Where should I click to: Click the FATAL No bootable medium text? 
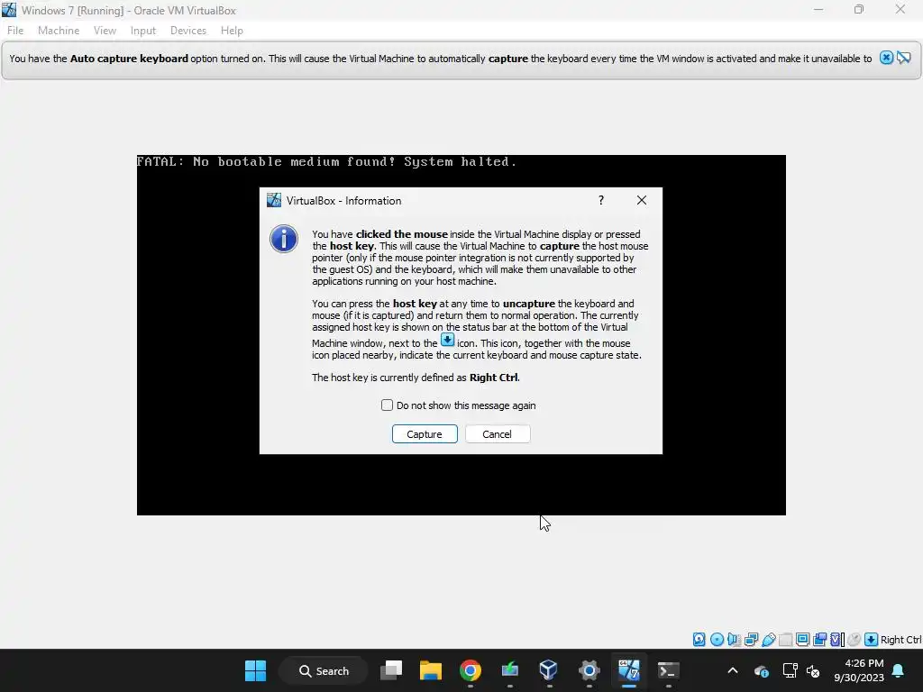326,162
